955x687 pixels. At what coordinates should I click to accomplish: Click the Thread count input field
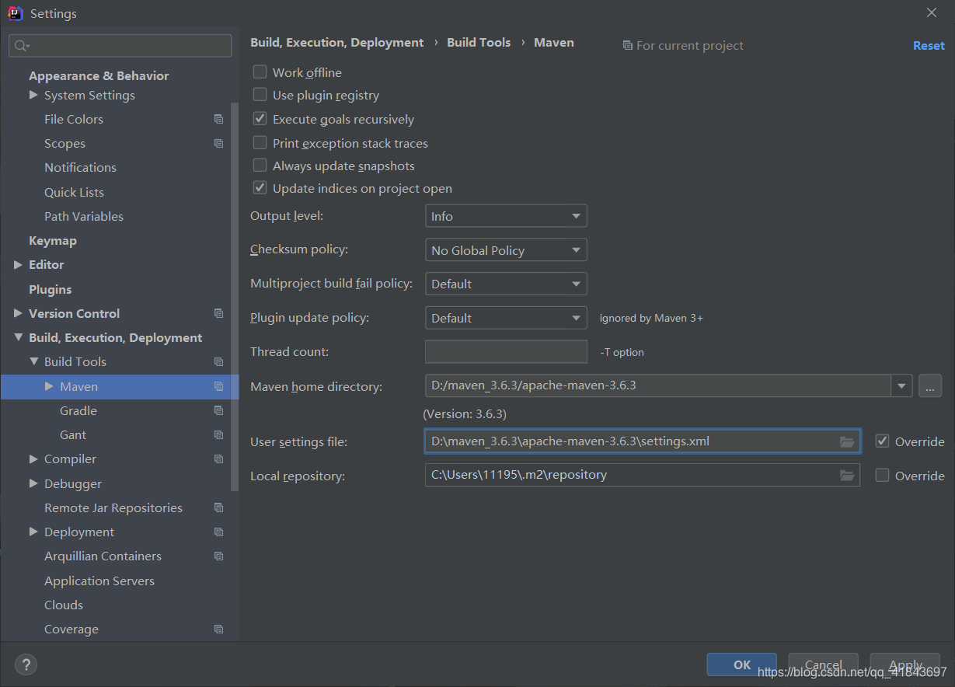[x=506, y=351]
